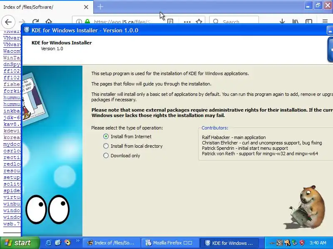Choose the Download only radio option
The width and height of the screenshot is (333, 249).
(x=122, y=156)
